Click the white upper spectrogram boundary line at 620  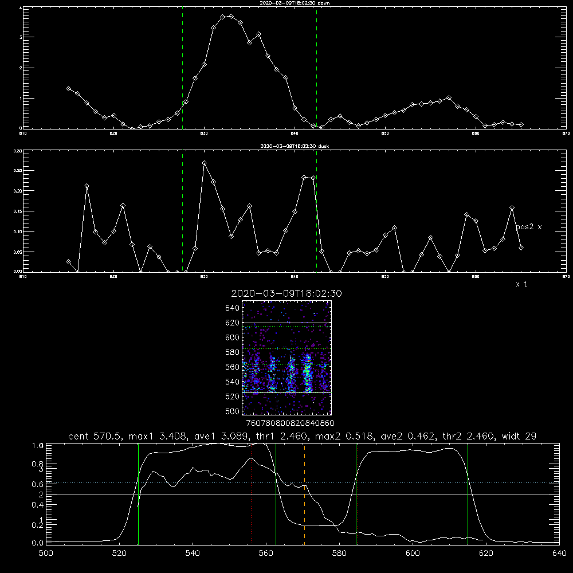pyautogui.click(x=287, y=323)
